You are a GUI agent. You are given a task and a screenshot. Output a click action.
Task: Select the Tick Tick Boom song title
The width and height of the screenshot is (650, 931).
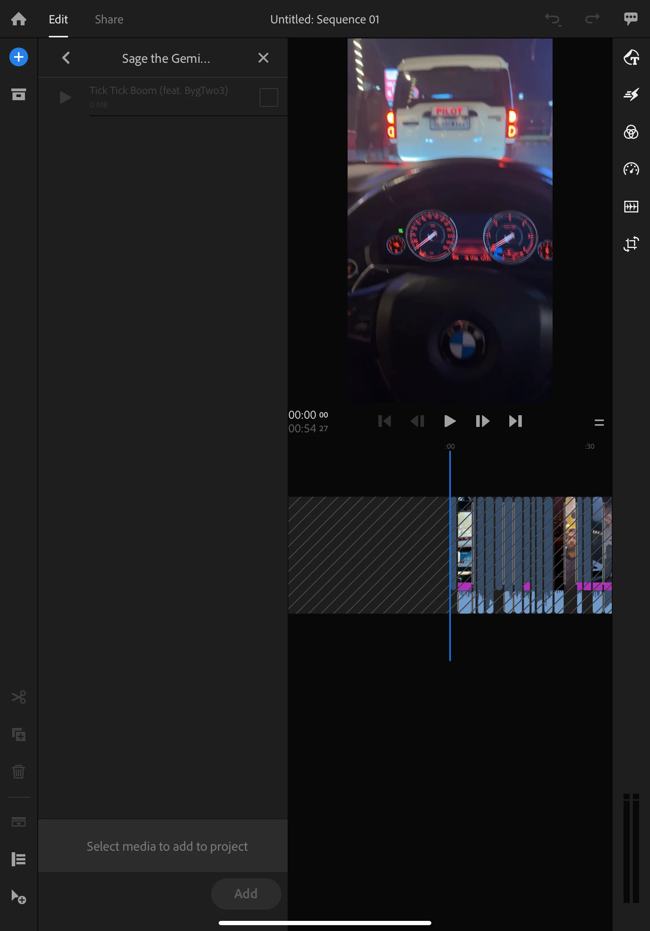coord(159,90)
